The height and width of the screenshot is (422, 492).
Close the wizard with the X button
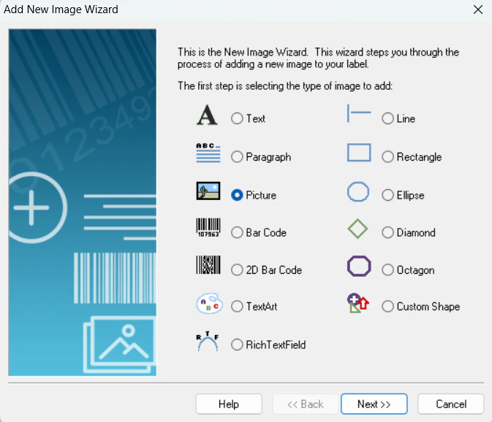click(x=478, y=9)
